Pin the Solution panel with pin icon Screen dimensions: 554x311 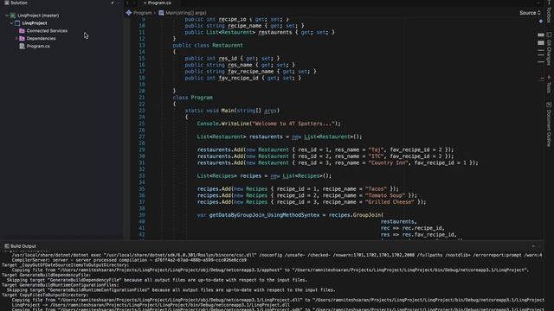point(113,3)
